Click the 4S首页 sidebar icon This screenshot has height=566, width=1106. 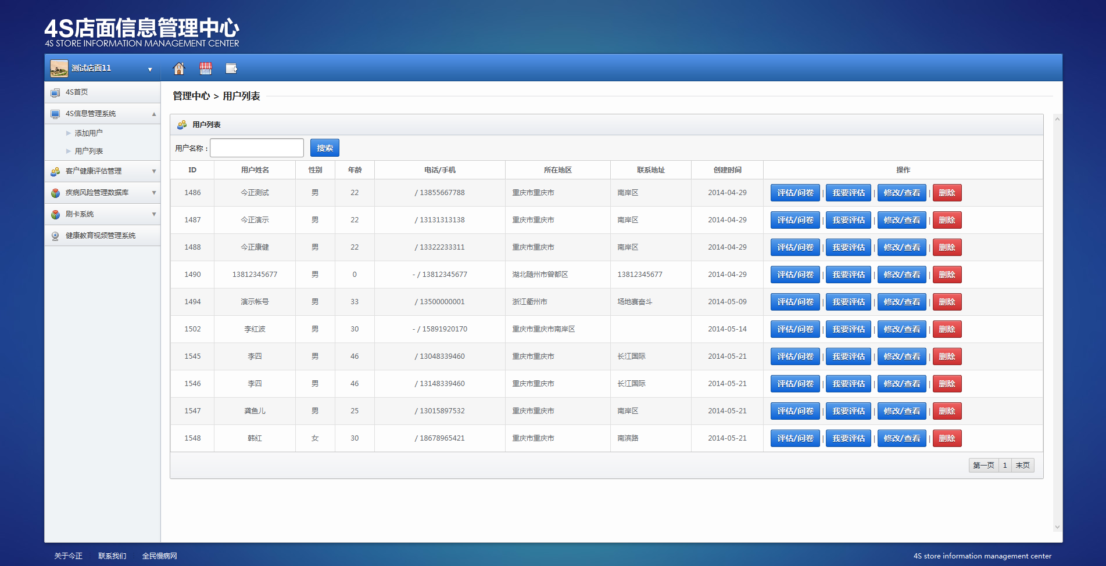(55, 92)
